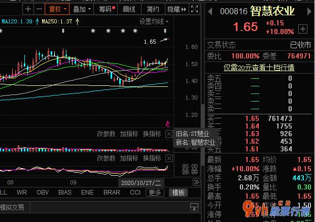Click double-arrow icon beside date label
The image size is (315, 222).
[x=196, y=182]
